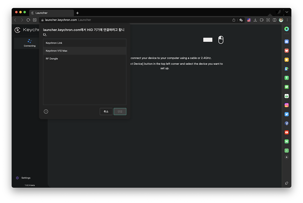Click the screenshot capture toolbar icon

(x=268, y=20)
